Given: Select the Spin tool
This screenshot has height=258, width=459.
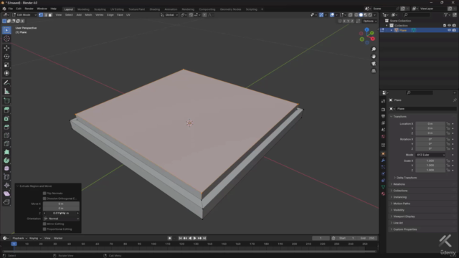Looking at the screenshot, I should (x=6, y=161).
